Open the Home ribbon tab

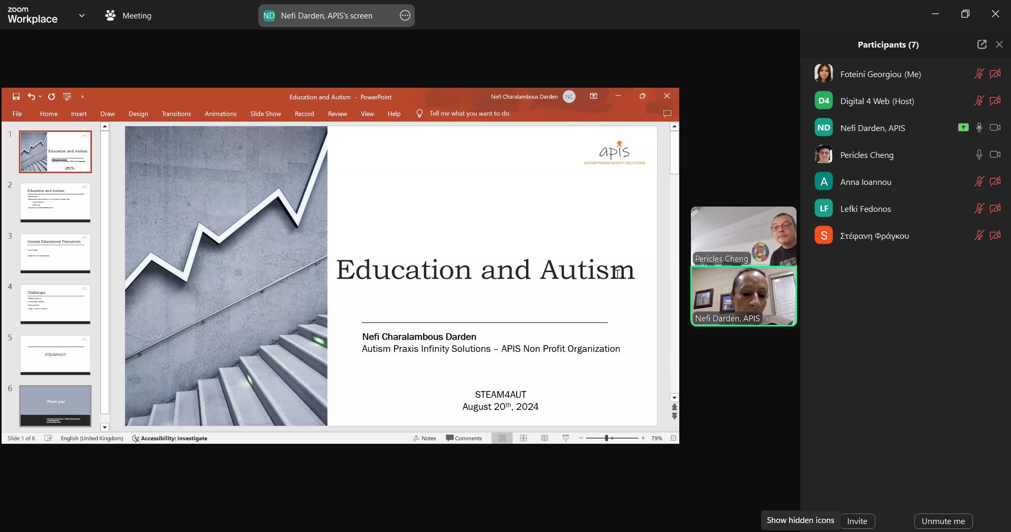coord(49,114)
